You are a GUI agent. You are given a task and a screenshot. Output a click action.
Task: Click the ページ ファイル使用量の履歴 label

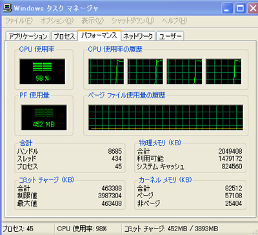[x=126, y=95]
